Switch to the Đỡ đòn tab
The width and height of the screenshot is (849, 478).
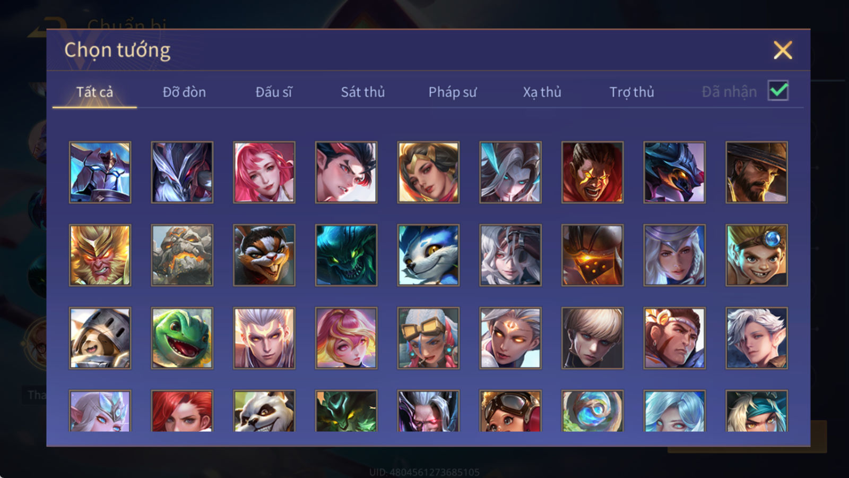pyautogui.click(x=184, y=92)
